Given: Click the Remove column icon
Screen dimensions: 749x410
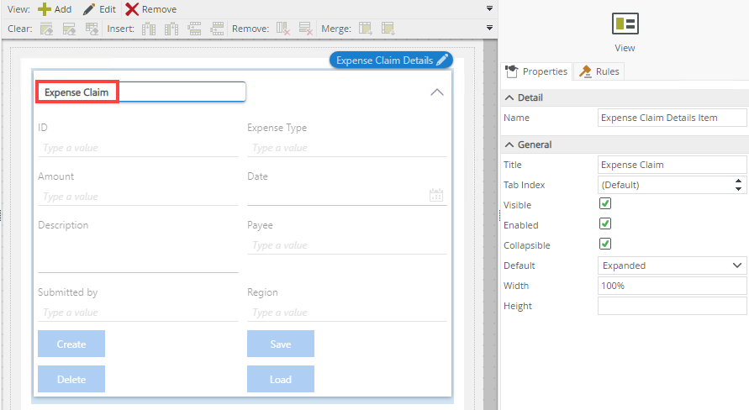Looking at the screenshot, I should tap(283, 29).
